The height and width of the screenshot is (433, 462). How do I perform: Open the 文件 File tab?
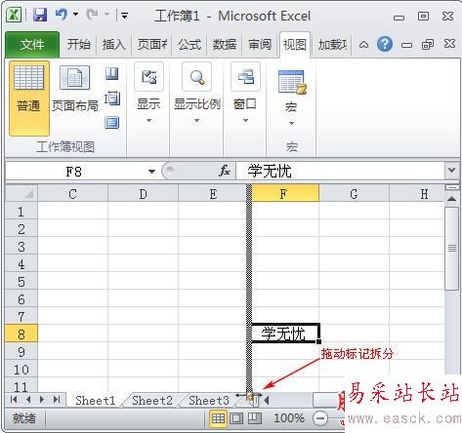click(x=32, y=45)
